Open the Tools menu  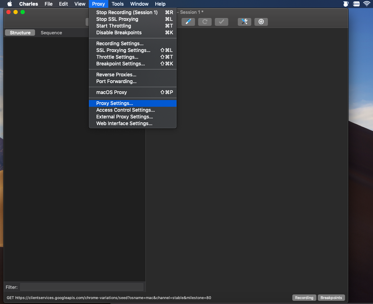[117, 4]
